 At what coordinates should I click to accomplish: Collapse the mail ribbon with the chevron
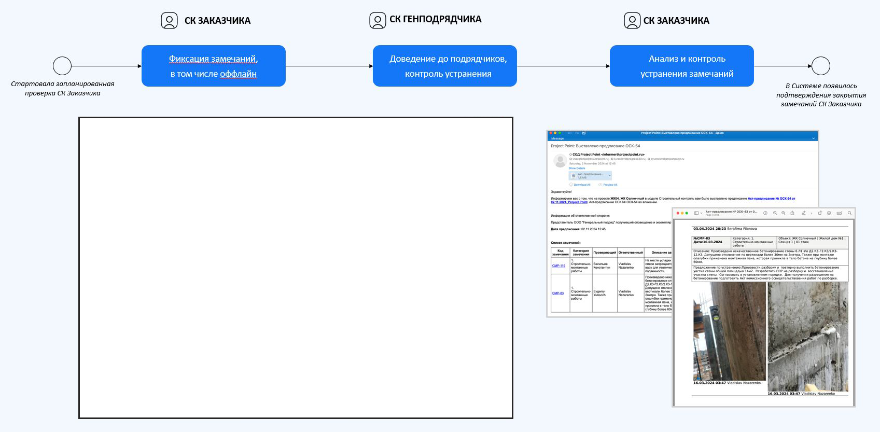click(x=814, y=138)
